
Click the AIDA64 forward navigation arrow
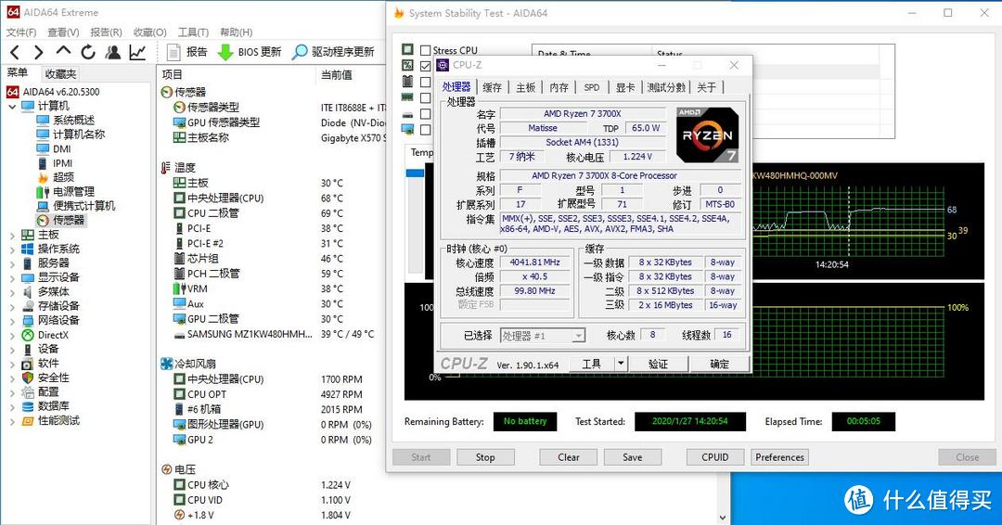(38, 52)
